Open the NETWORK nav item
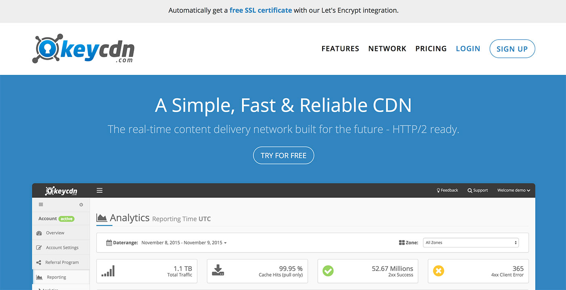566x290 pixels. [387, 48]
